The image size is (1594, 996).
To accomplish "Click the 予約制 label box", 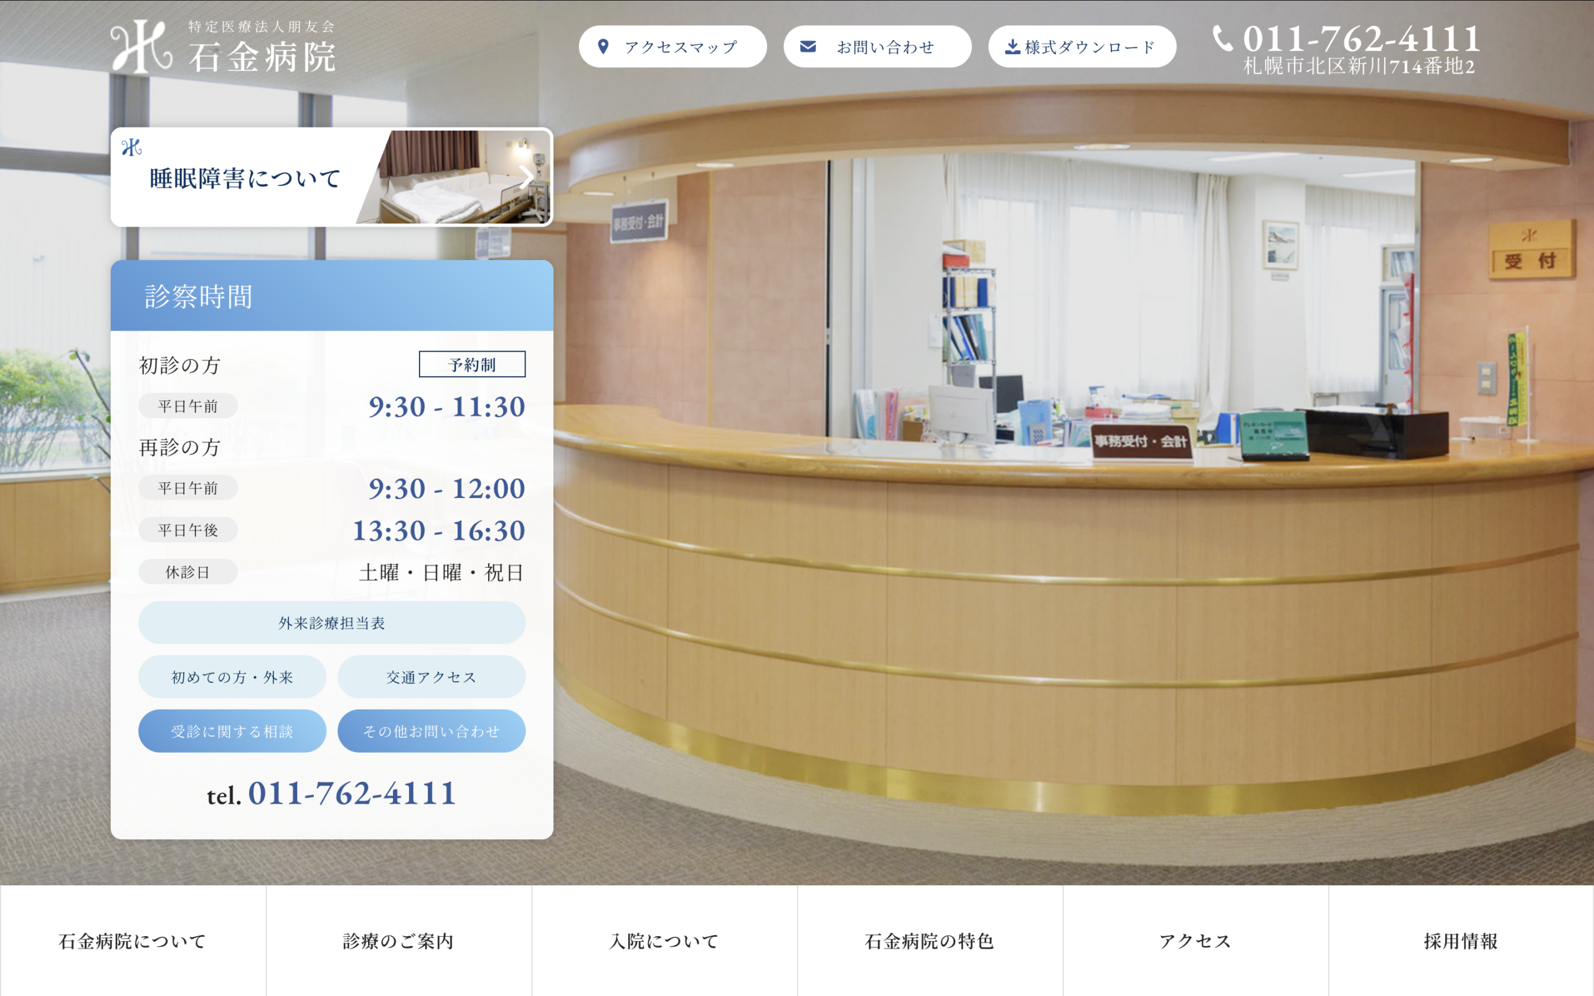I will pos(471,364).
